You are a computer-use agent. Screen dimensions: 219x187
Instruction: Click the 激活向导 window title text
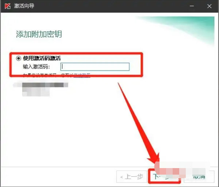pos(24,6)
